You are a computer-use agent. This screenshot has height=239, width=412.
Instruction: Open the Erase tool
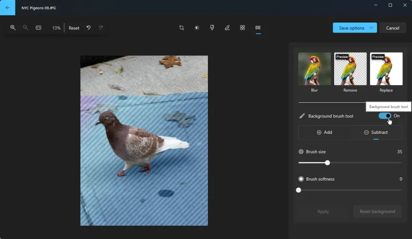point(243,28)
